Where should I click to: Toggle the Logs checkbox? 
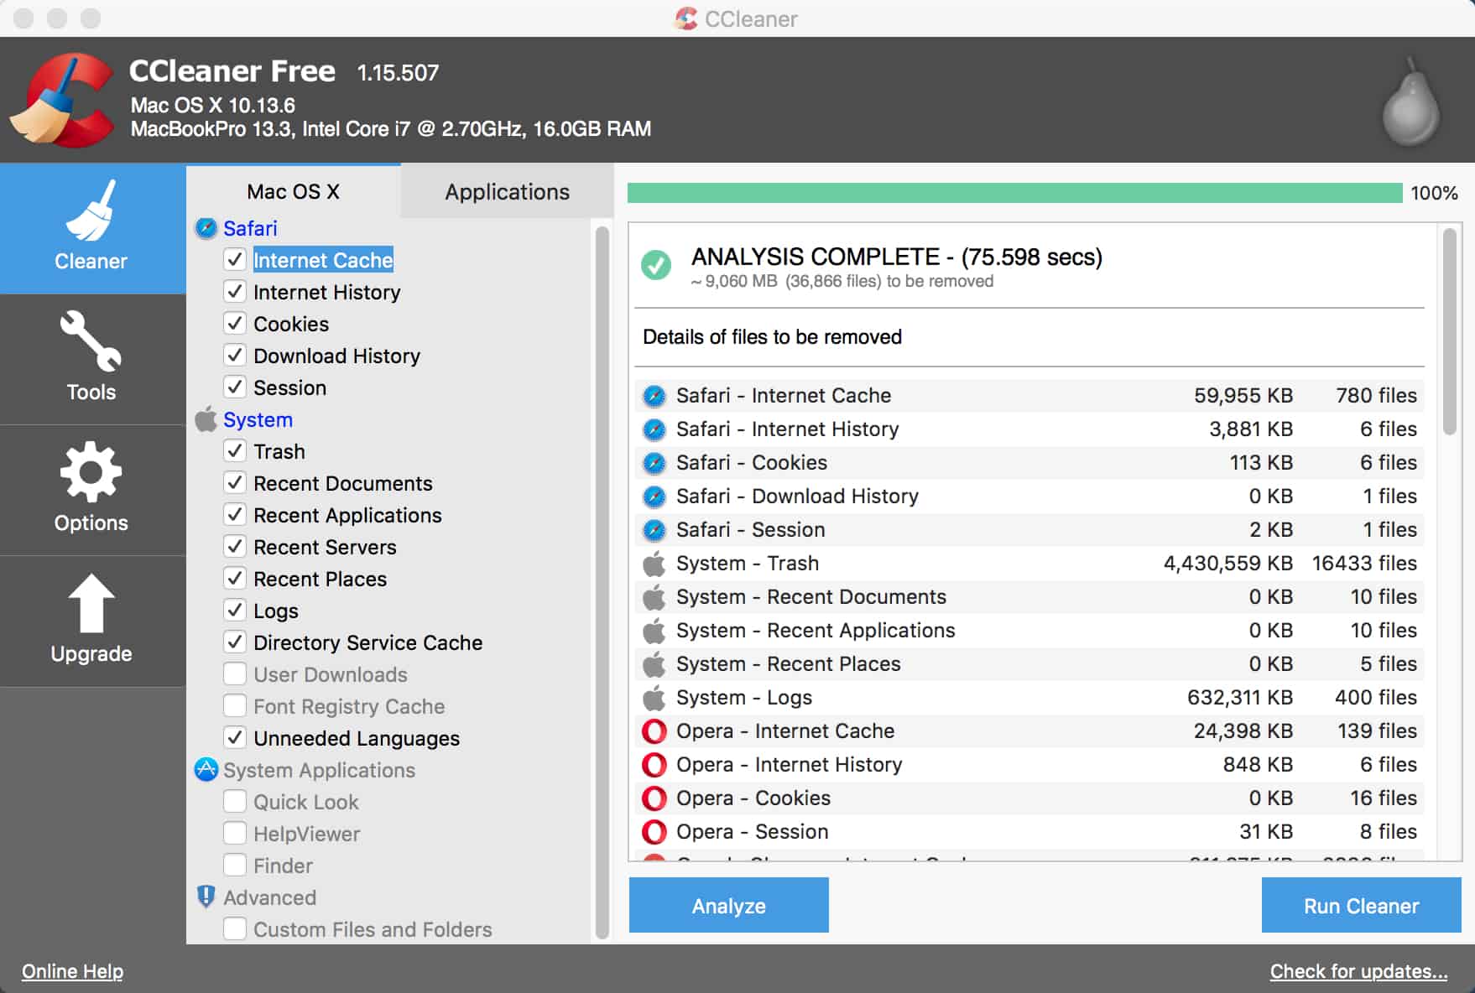pos(235,610)
